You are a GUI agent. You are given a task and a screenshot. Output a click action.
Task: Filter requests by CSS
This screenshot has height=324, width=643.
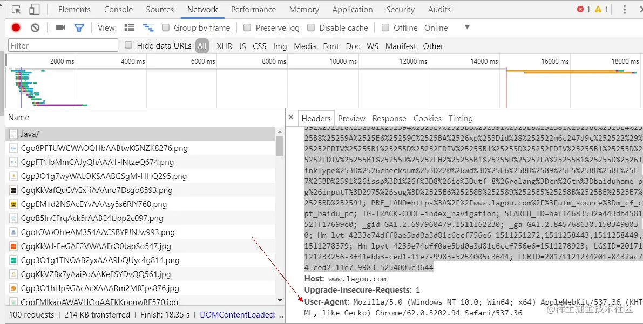pos(259,46)
